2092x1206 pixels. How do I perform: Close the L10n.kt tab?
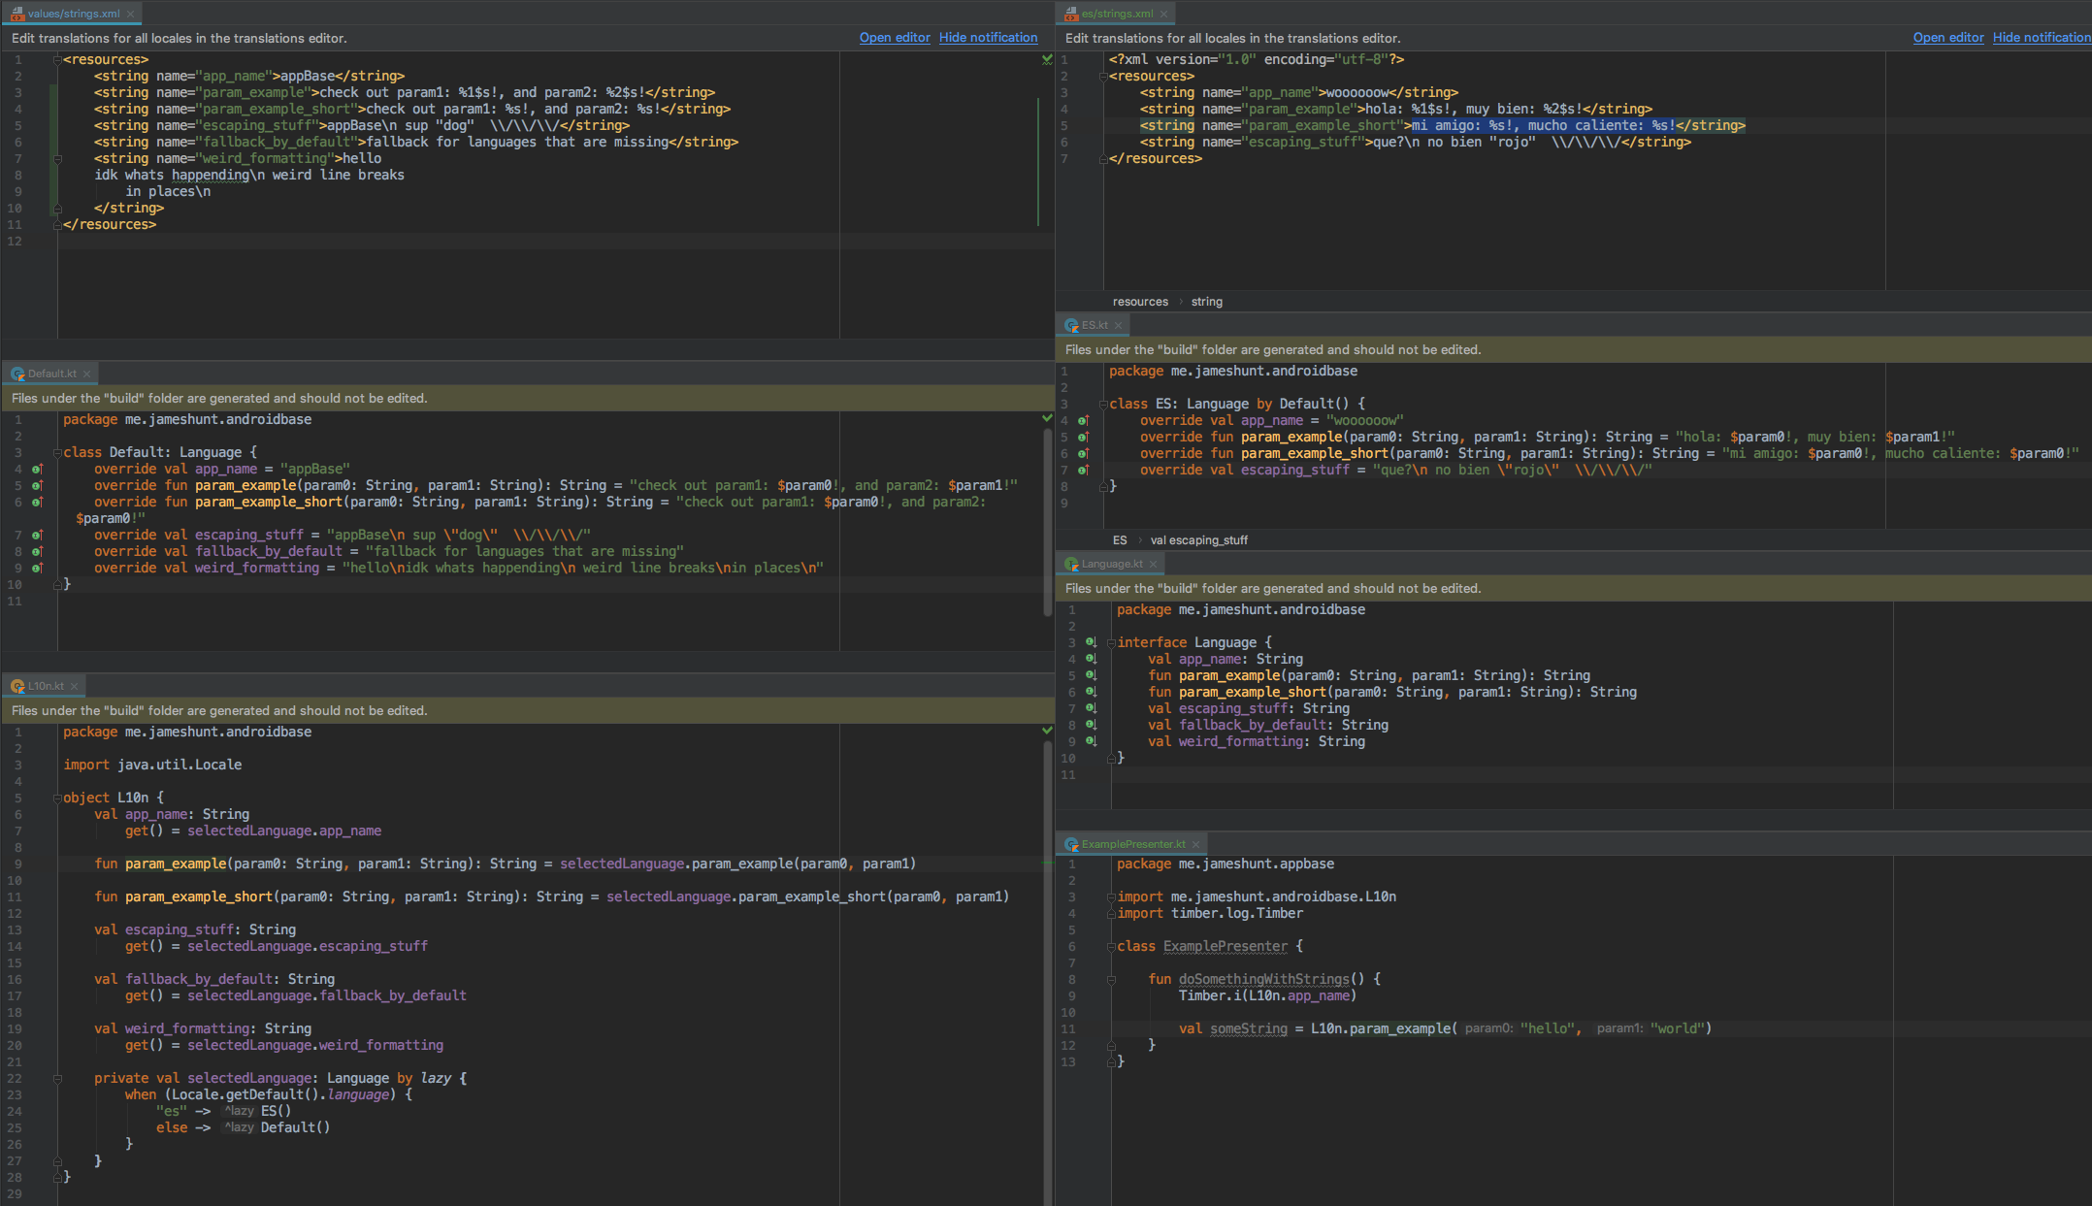point(74,686)
